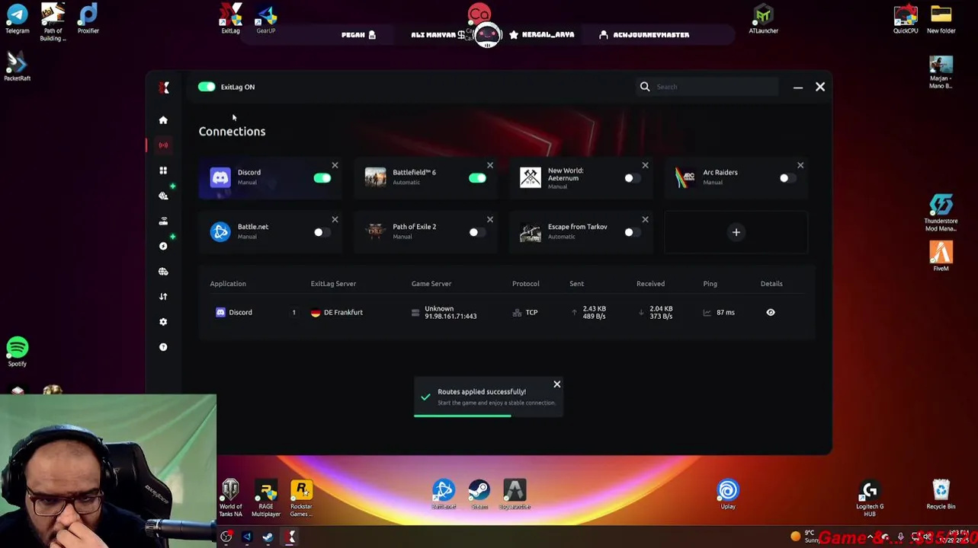Enable the Arc Raiders toggle
978x548 pixels.
tap(787, 178)
